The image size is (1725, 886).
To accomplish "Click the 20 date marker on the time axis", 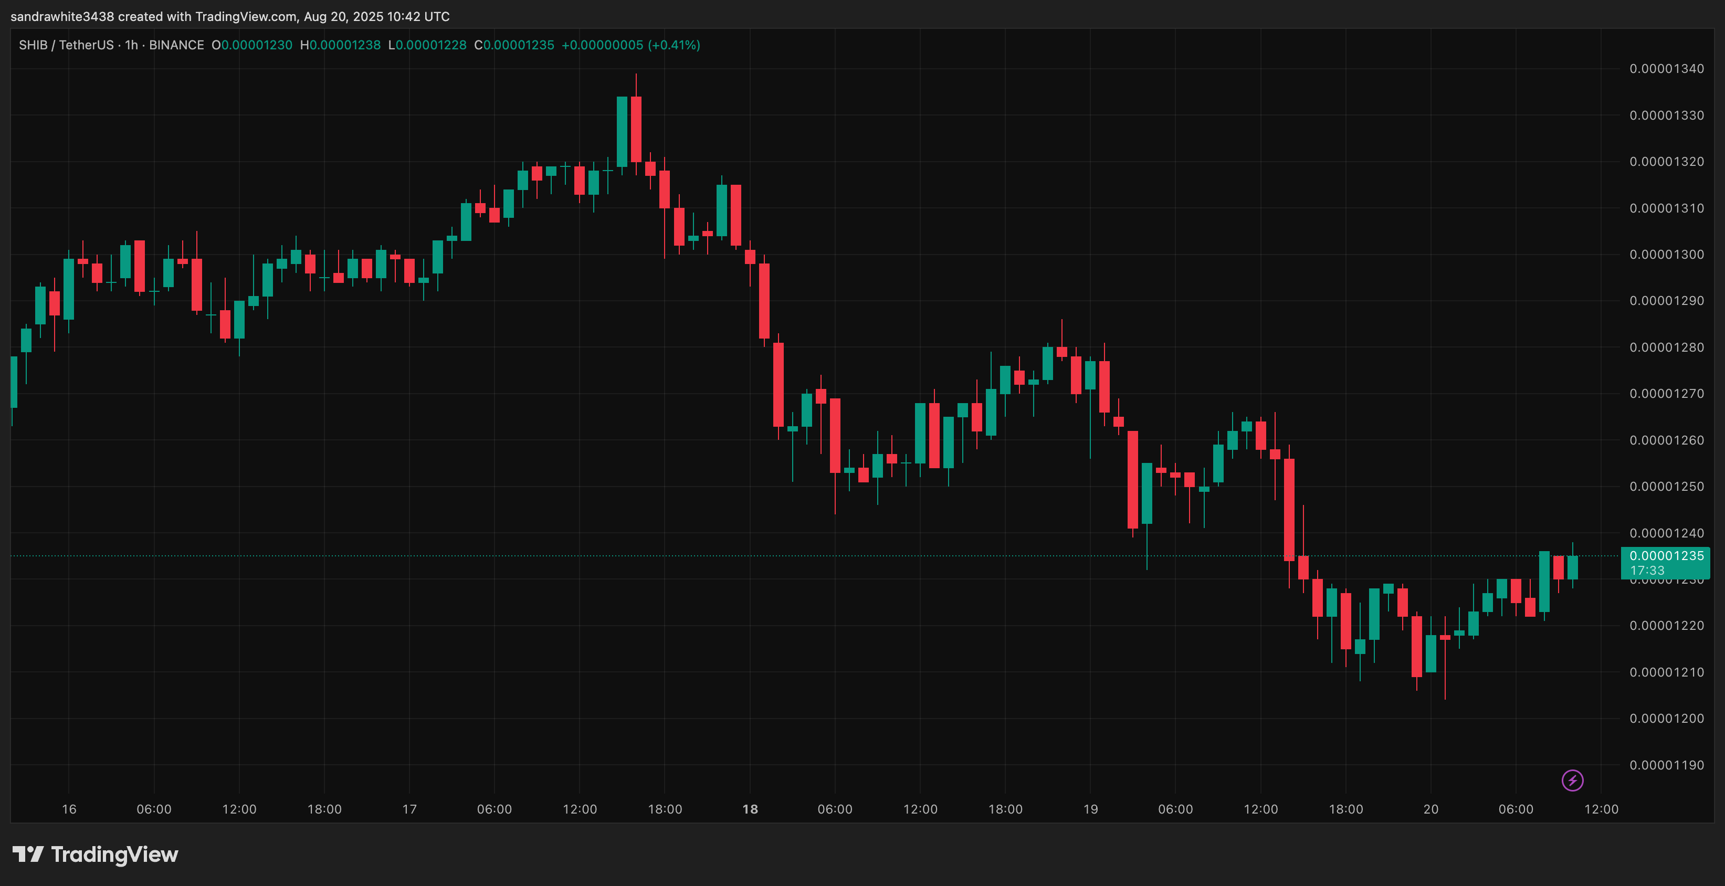I will pyautogui.click(x=1431, y=809).
